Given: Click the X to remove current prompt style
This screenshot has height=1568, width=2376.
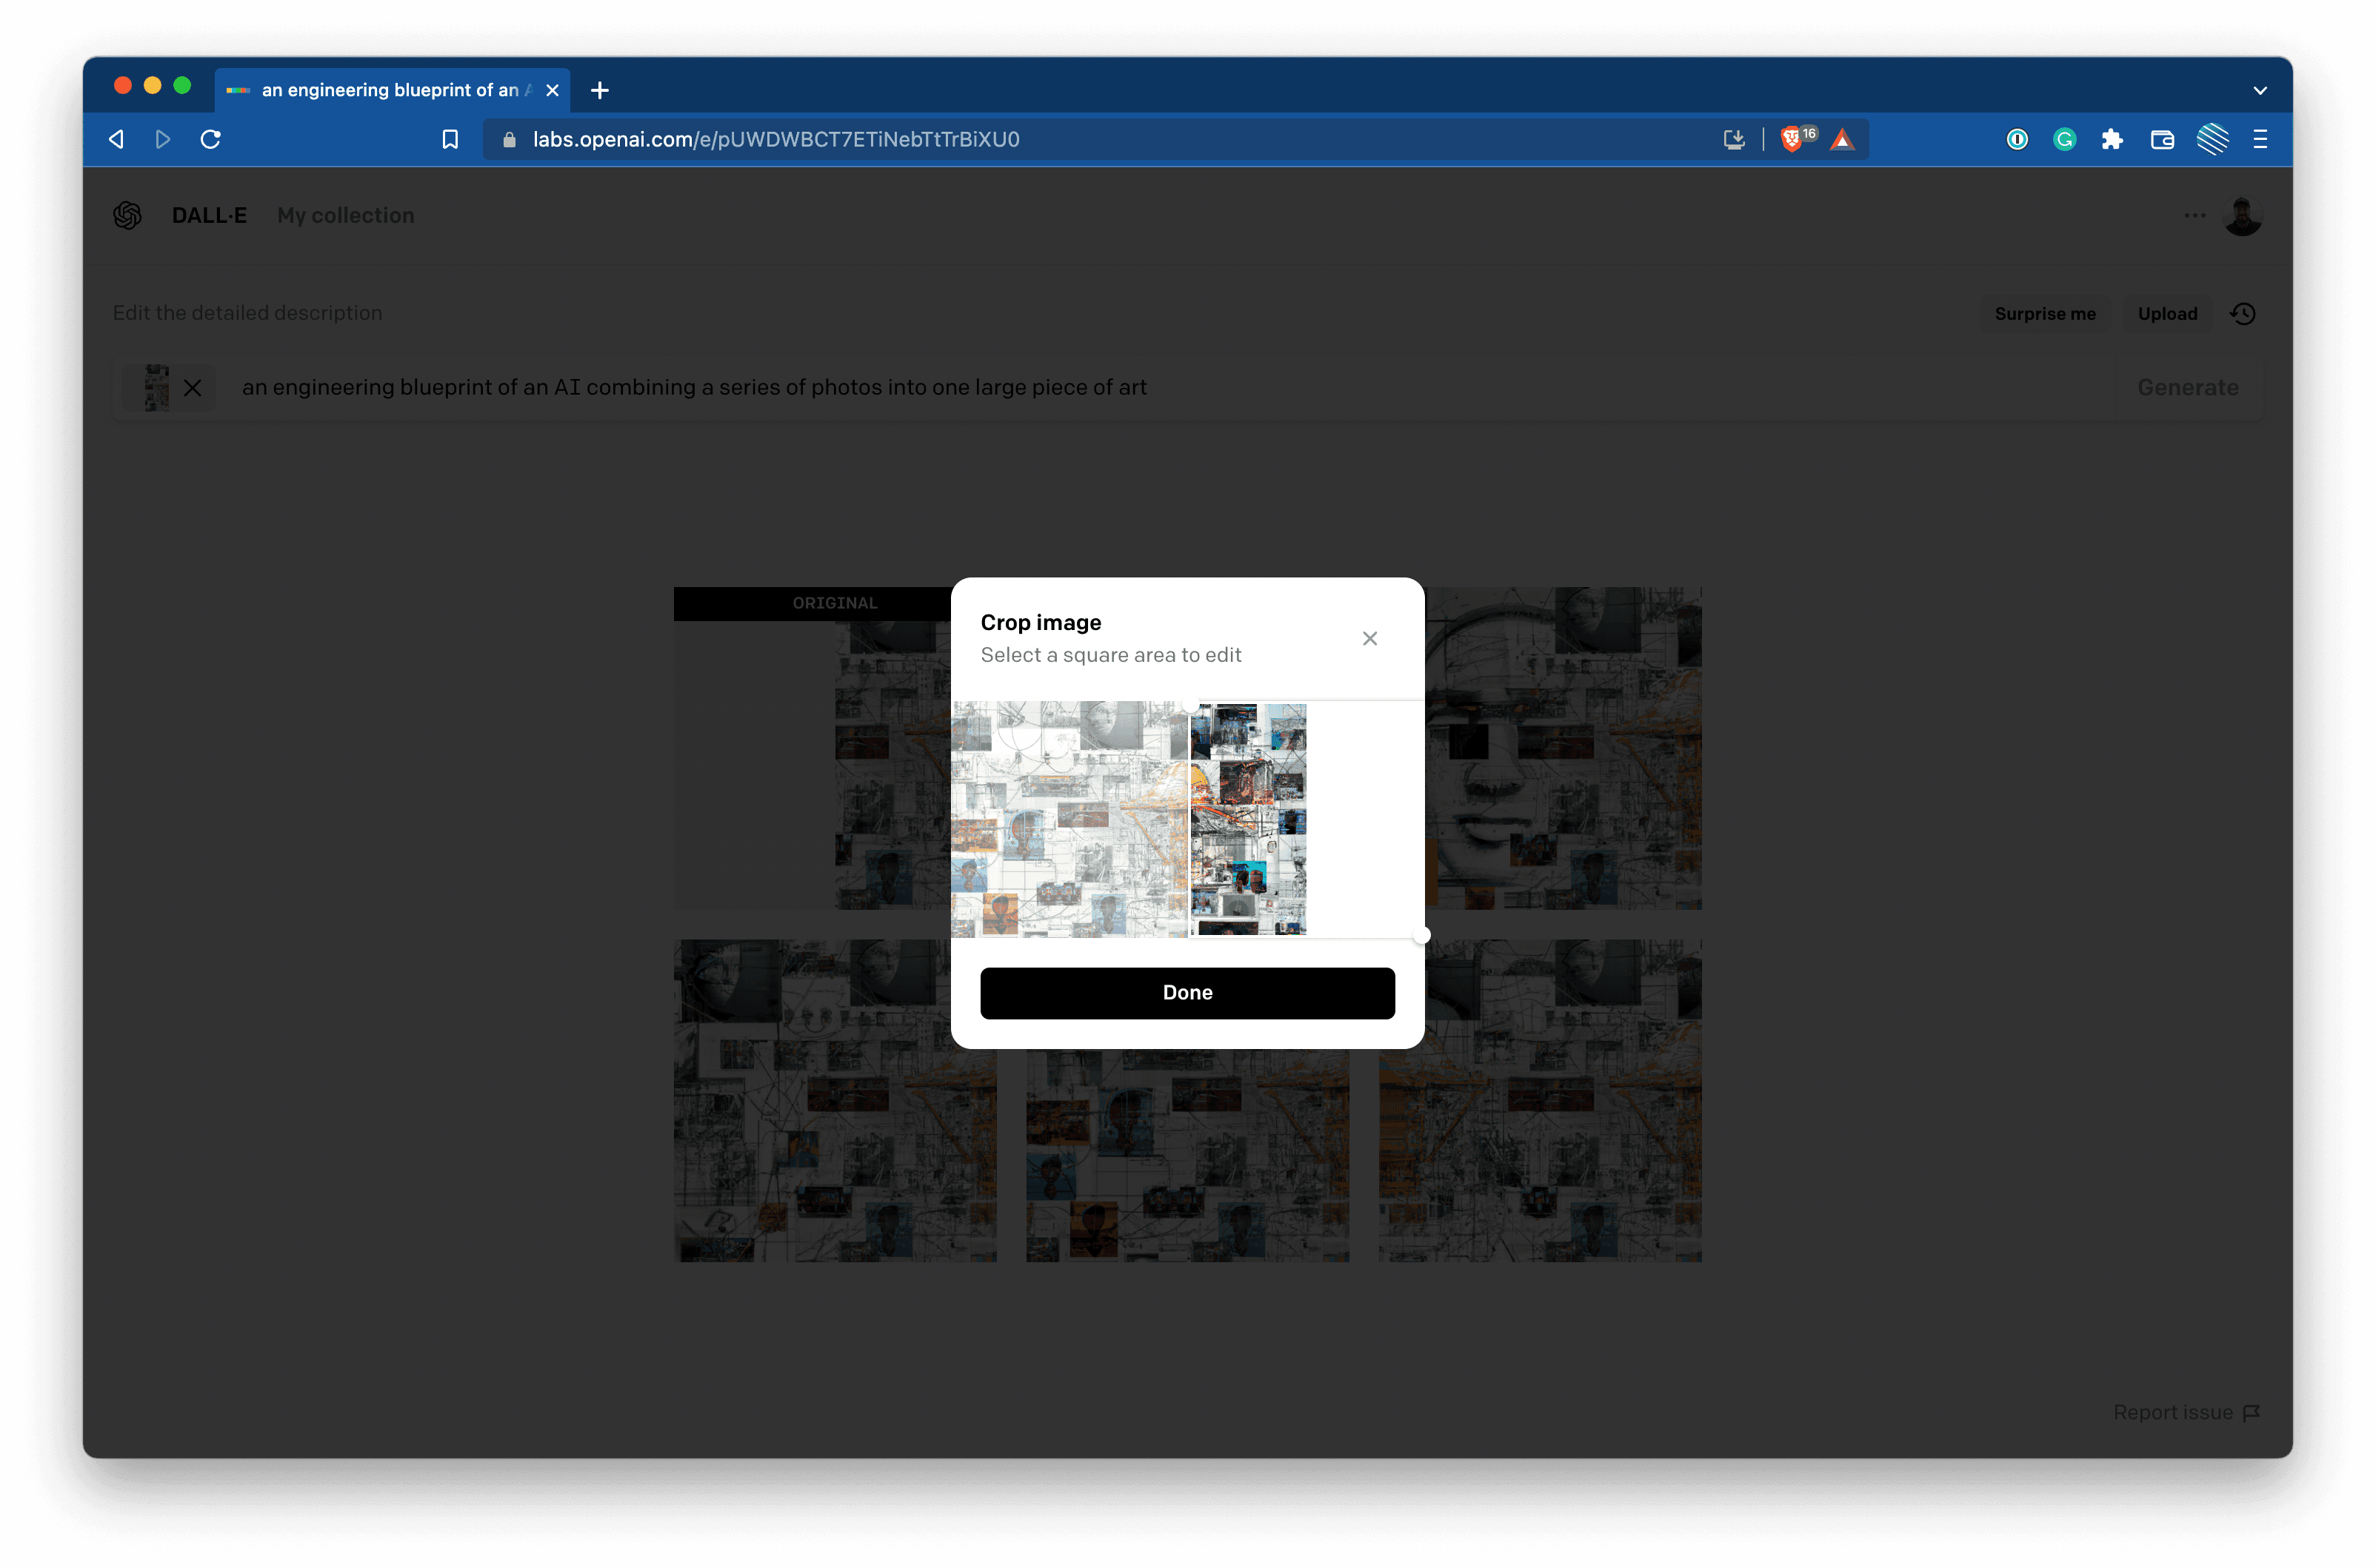Looking at the screenshot, I should tap(191, 386).
